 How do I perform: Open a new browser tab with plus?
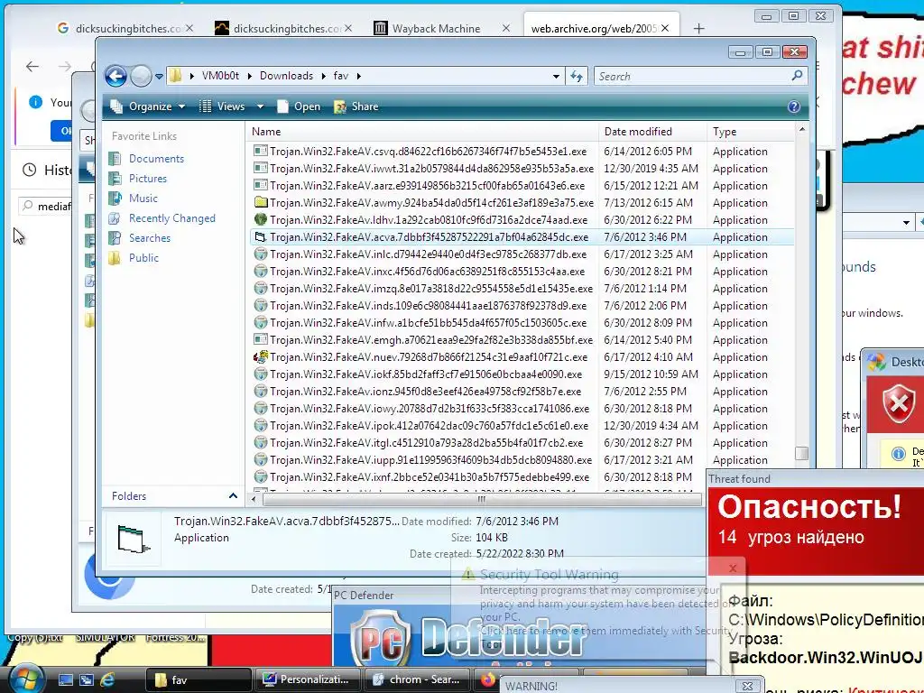coord(699,28)
